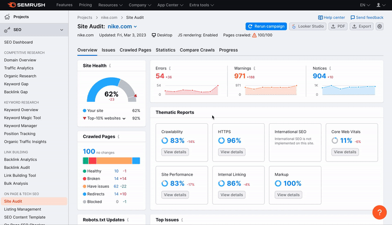Open the App Center dropdown
This screenshot has width=392, height=225.
coord(170,5)
